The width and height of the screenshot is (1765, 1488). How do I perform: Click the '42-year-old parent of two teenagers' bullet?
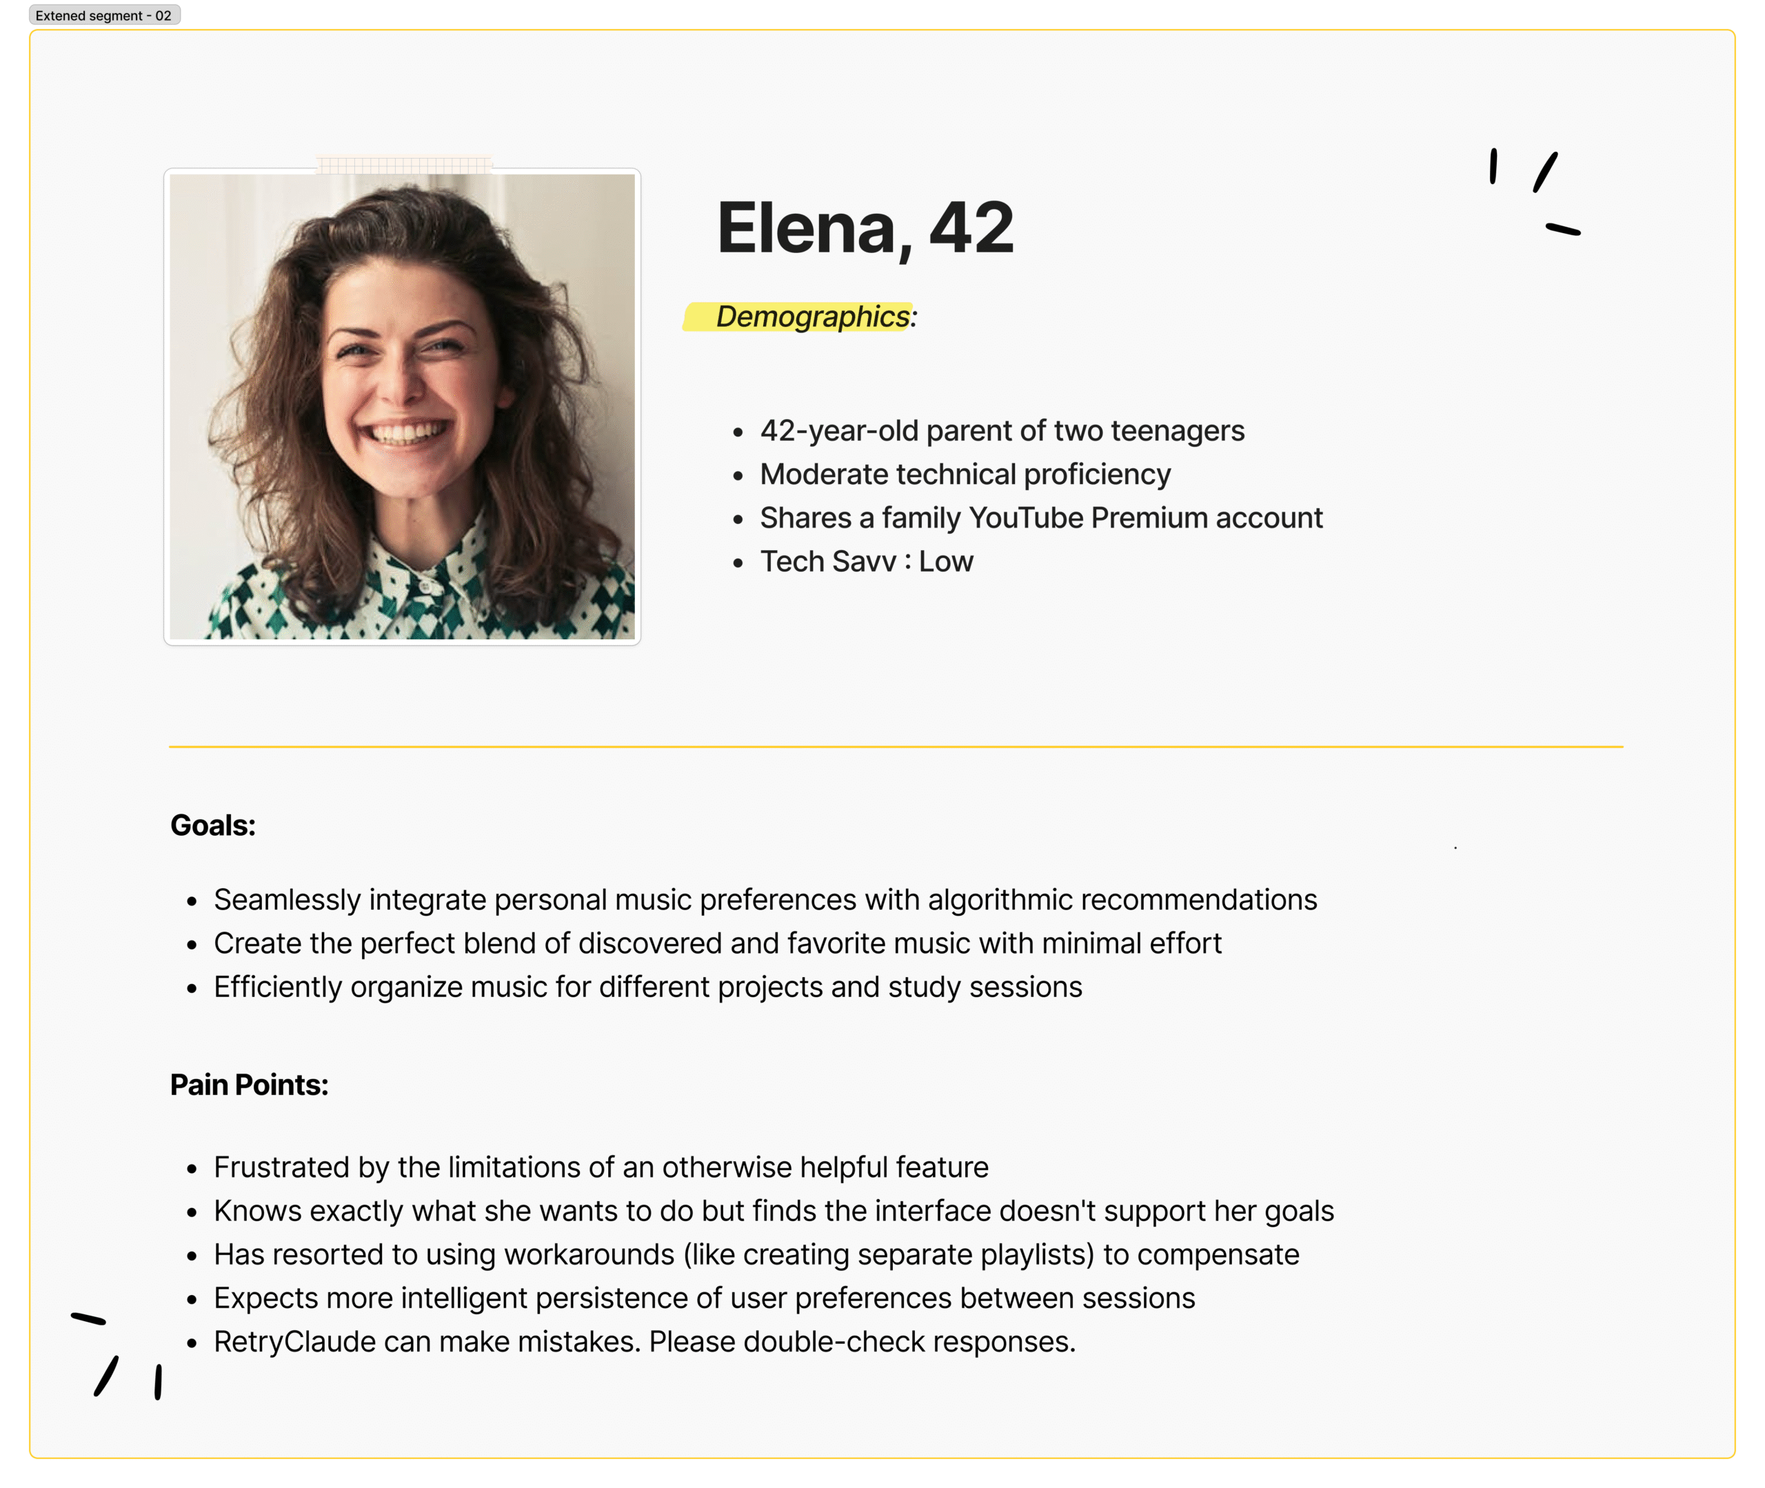pos(1002,430)
